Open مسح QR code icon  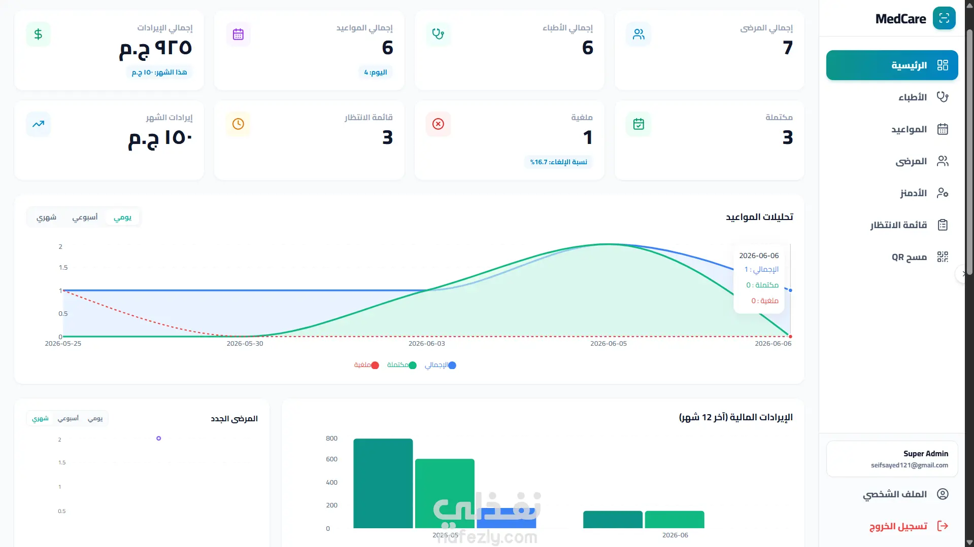tap(943, 257)
